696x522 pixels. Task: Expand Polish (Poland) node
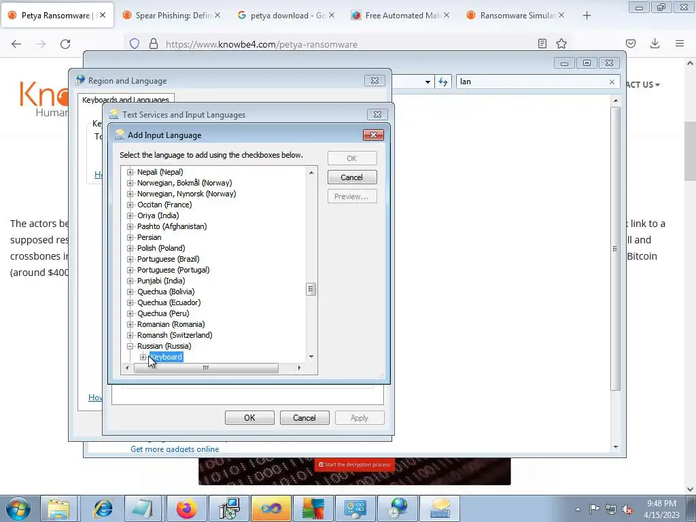click(x=130, y=248)
